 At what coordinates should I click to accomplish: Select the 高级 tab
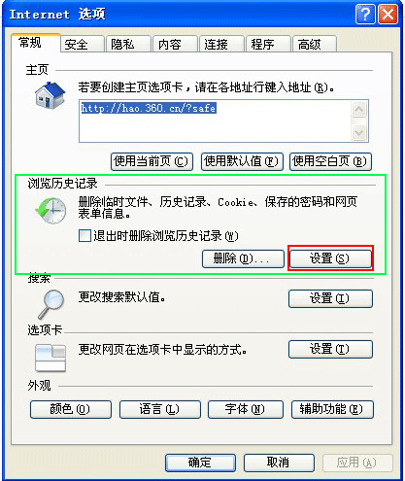click(x=315, y=44)
